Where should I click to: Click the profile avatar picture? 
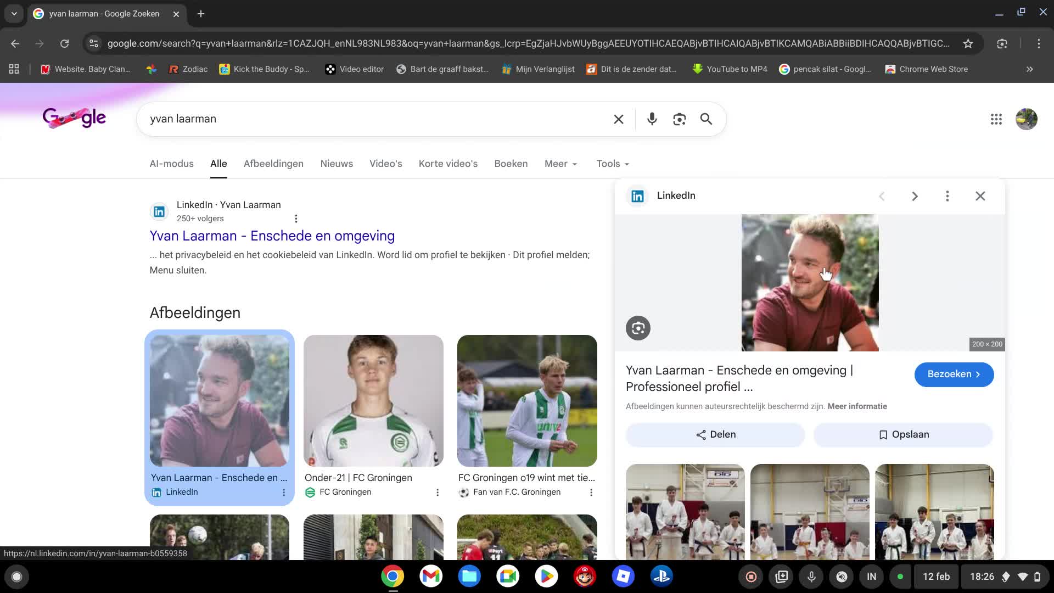coord(1026,119)
